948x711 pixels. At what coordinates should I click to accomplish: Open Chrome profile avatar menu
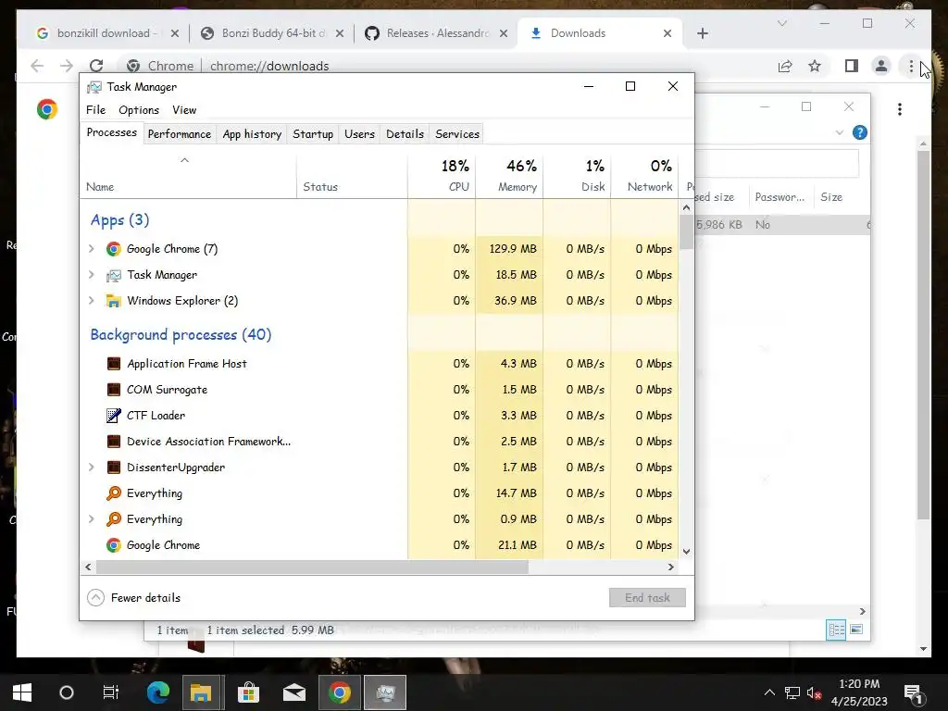click(x=881, y=66)
